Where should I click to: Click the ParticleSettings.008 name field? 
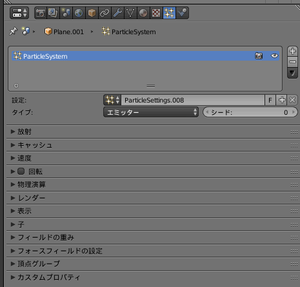(193, 100)
